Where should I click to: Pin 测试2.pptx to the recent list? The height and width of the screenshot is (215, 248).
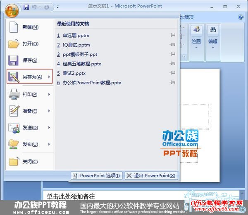click(x=172, y=73)
